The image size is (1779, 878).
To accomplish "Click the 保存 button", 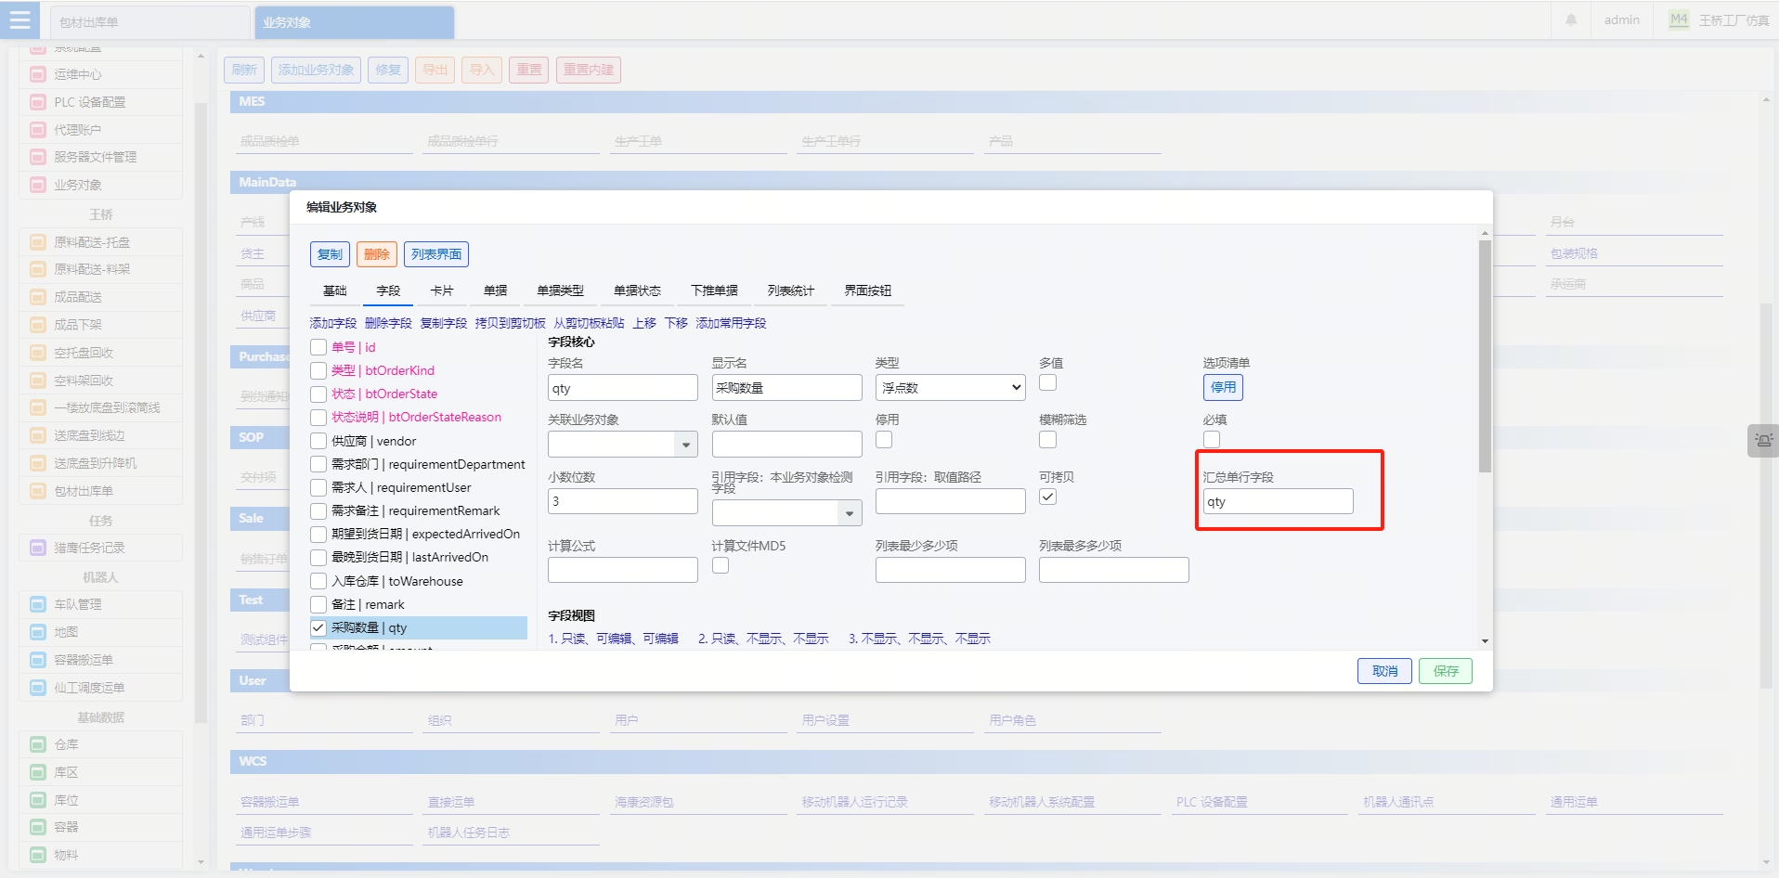I will [x=1446, y=671].
